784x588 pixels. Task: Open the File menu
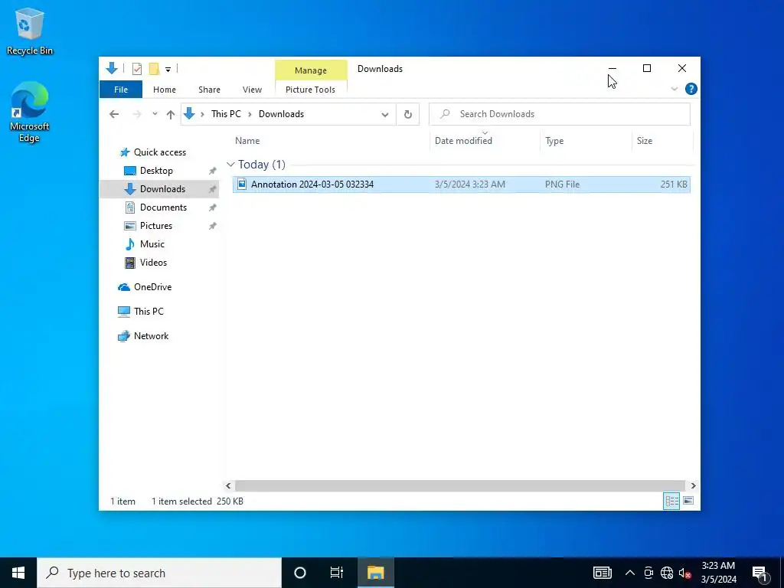point(121,90)
